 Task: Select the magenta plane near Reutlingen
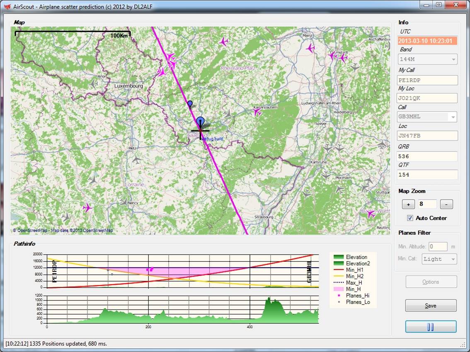pyautogui.click(x=371, y=214)
